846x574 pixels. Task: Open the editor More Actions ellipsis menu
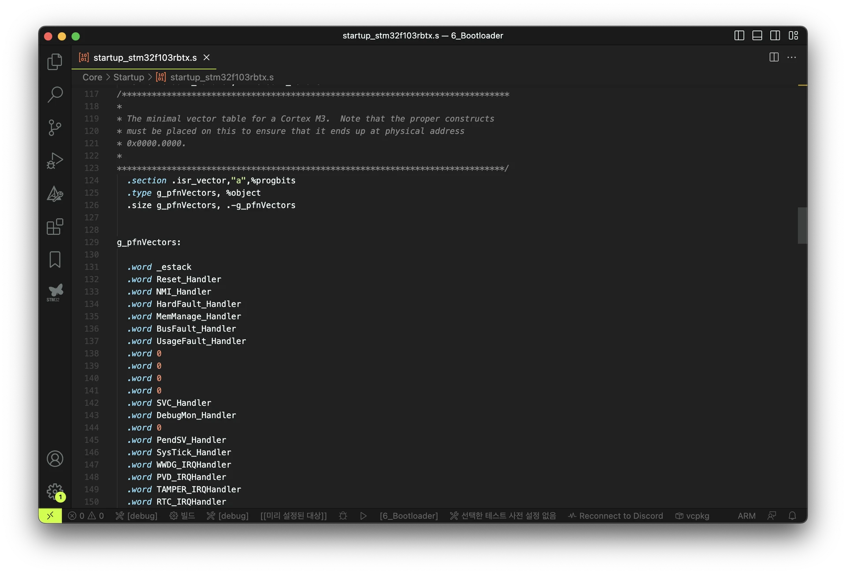tap(791, 57)
